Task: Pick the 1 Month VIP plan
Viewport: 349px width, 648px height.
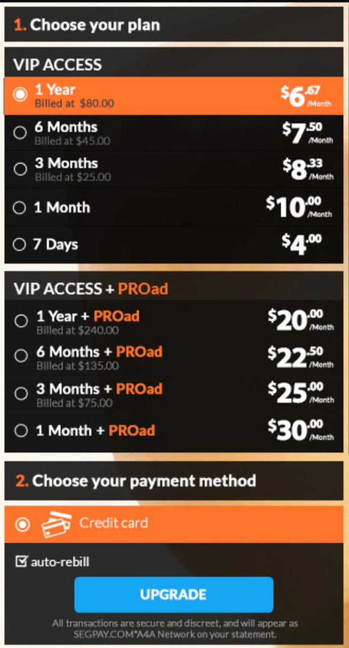Action: pyautogui.click(x=19, y=207)
